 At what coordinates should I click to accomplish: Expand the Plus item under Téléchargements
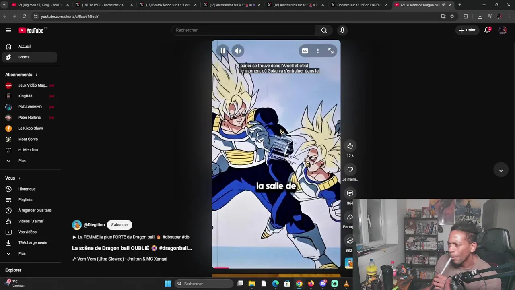29,253
